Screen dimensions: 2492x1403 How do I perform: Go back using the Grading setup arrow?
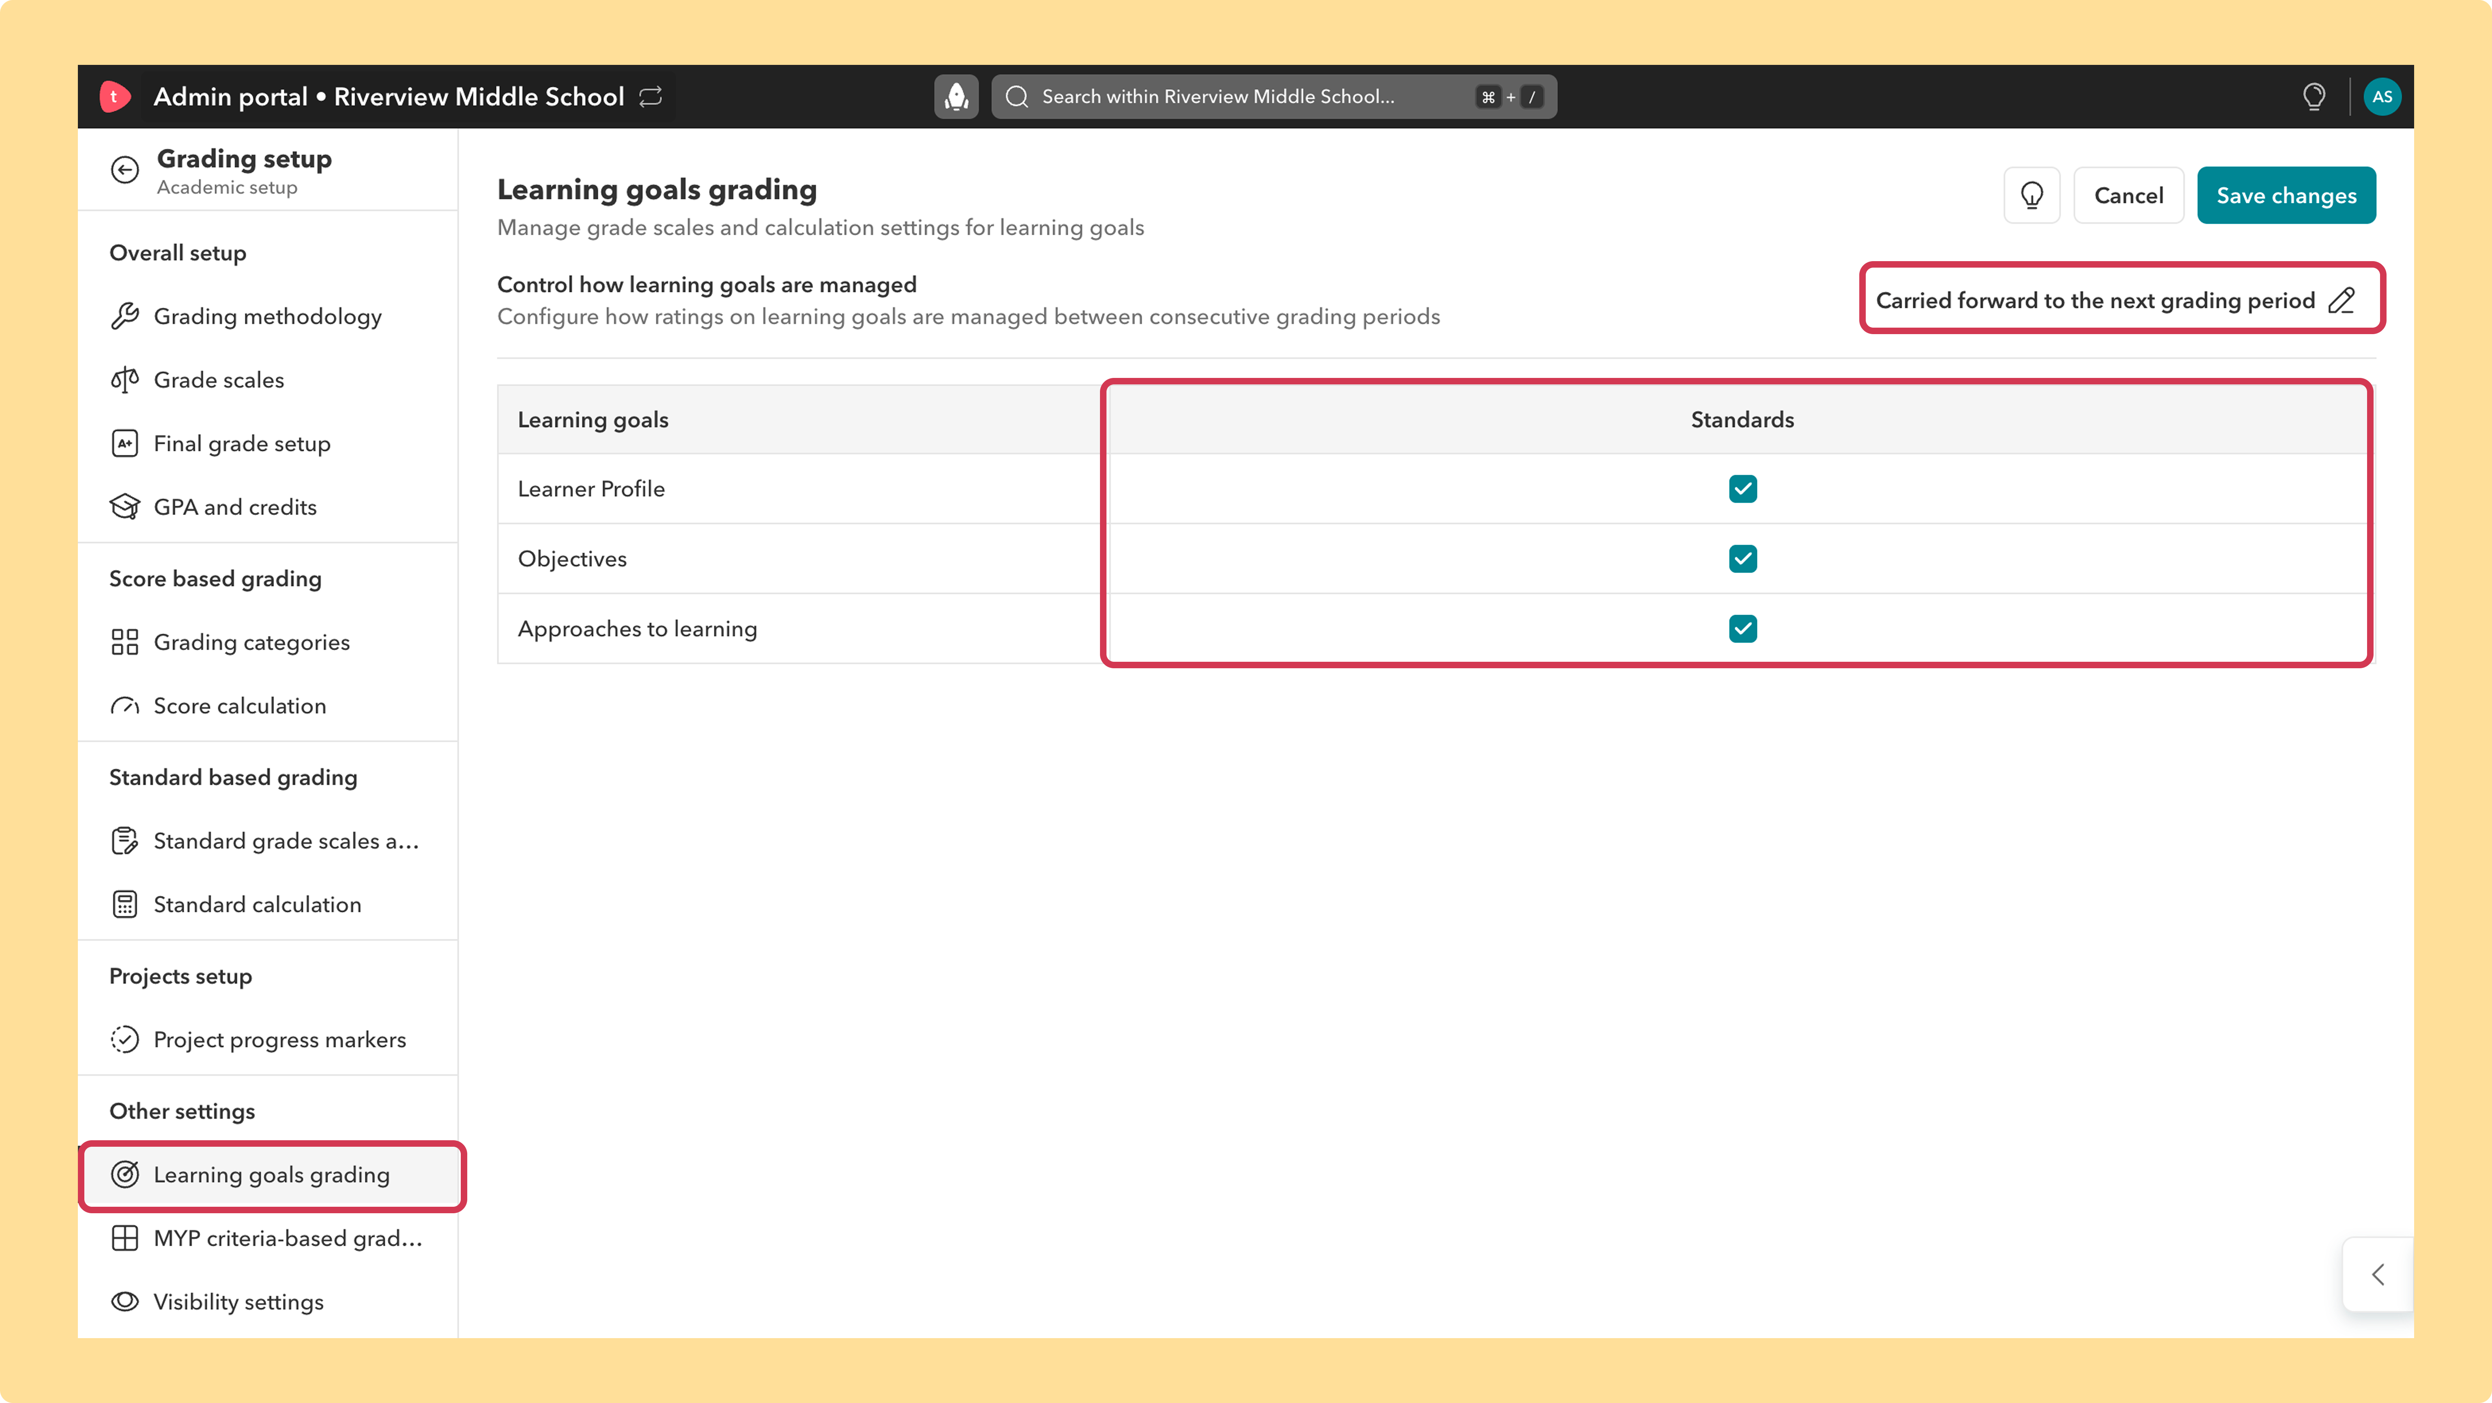pos(125,170)
